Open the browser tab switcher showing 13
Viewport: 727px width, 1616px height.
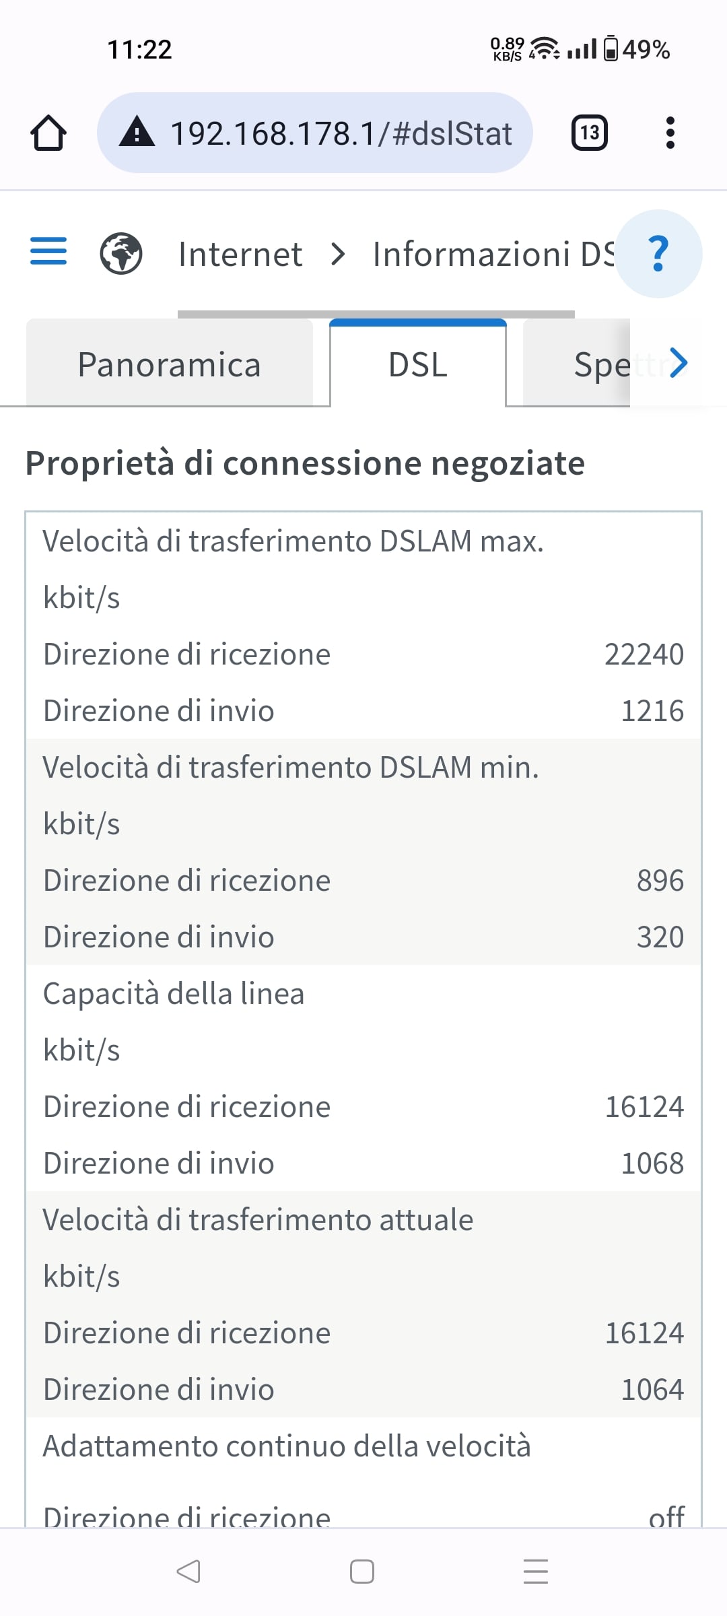coord(590,133)
